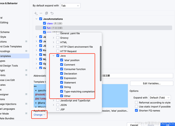Uncheck the Java 'else' position checkbox

click(62, 60)
